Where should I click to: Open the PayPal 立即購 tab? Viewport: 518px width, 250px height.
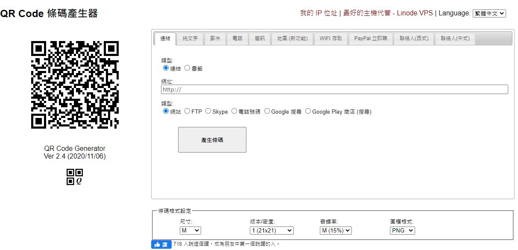pos(371,38)
